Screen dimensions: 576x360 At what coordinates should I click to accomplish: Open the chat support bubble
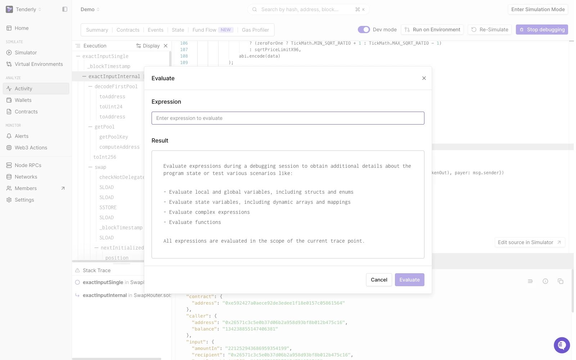(562, 345)
